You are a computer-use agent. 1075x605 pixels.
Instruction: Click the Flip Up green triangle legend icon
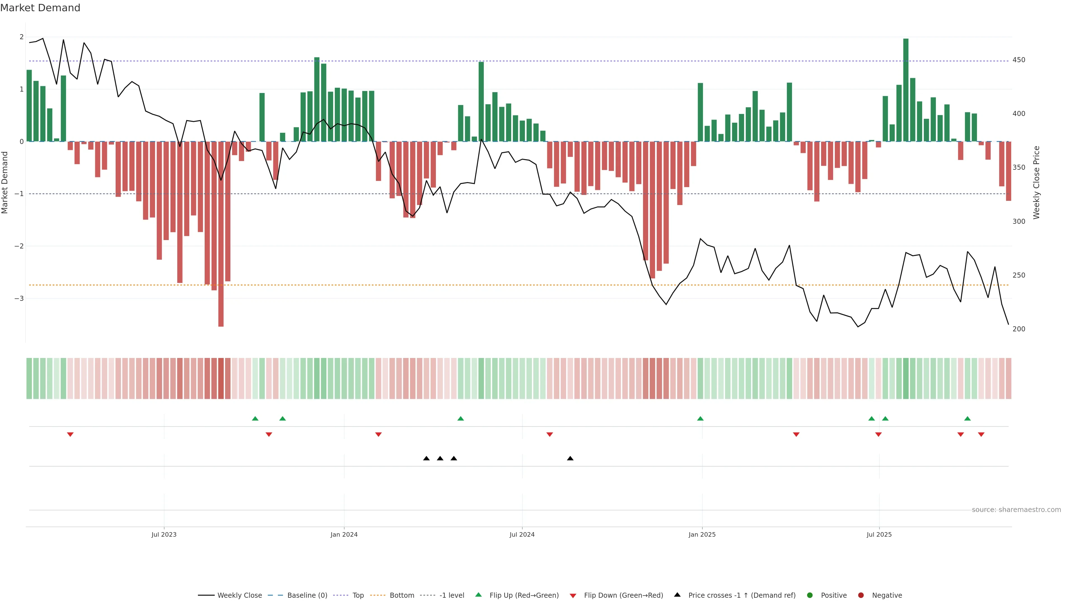point(479,595)
